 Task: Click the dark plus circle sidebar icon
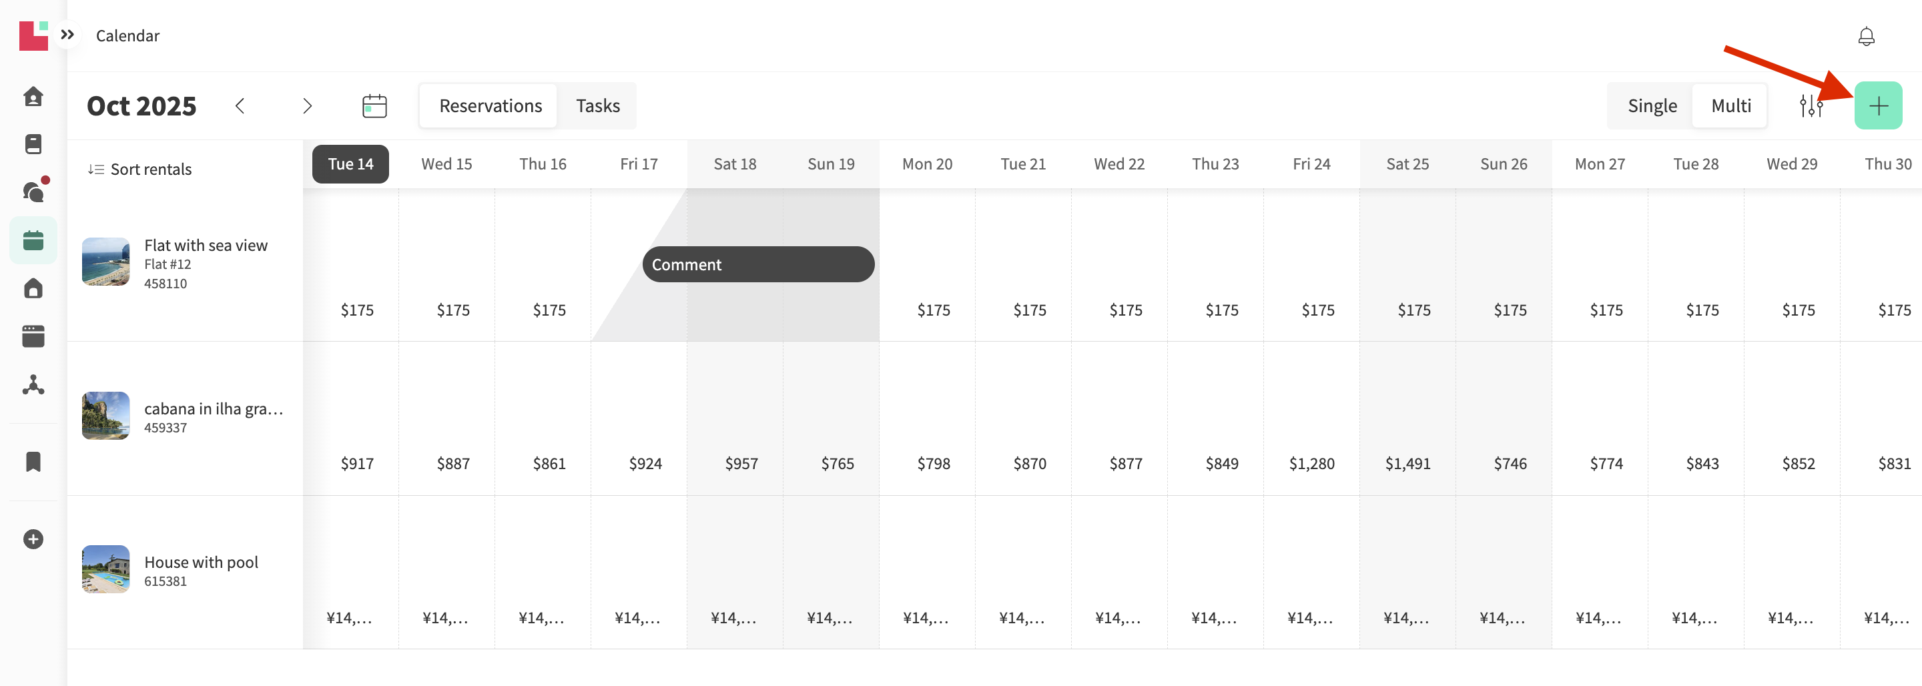point(33,539)
